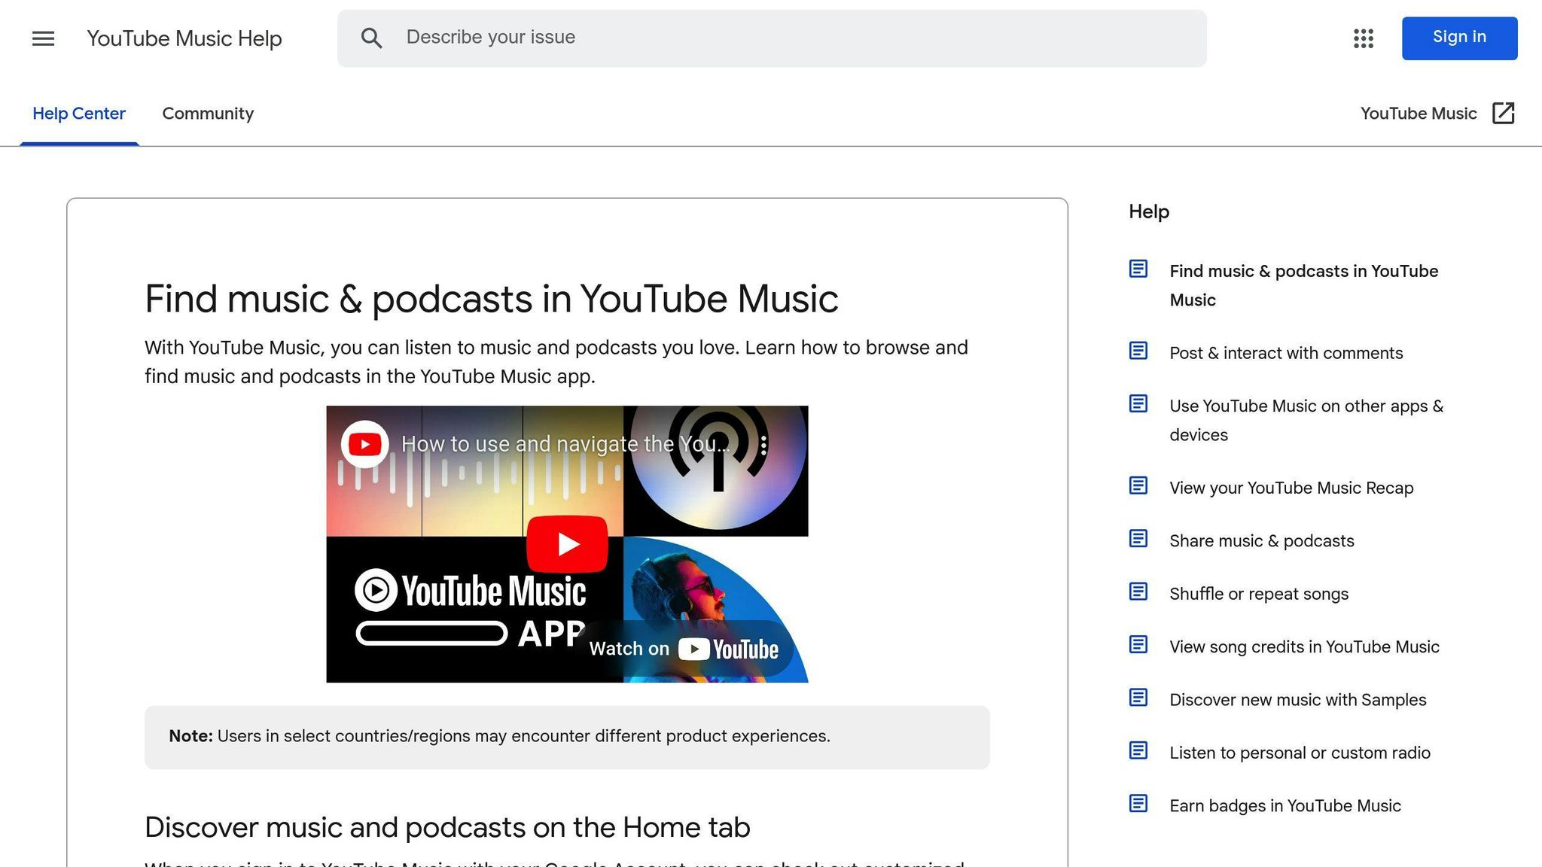Viewport: 1542px width, 867px height.
Task: Open 'Share music & podcasts' article
Action: [1261, 540]
